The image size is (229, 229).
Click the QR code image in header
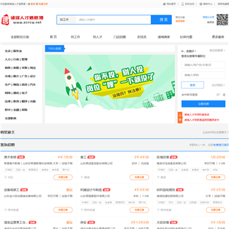[222, 20]
